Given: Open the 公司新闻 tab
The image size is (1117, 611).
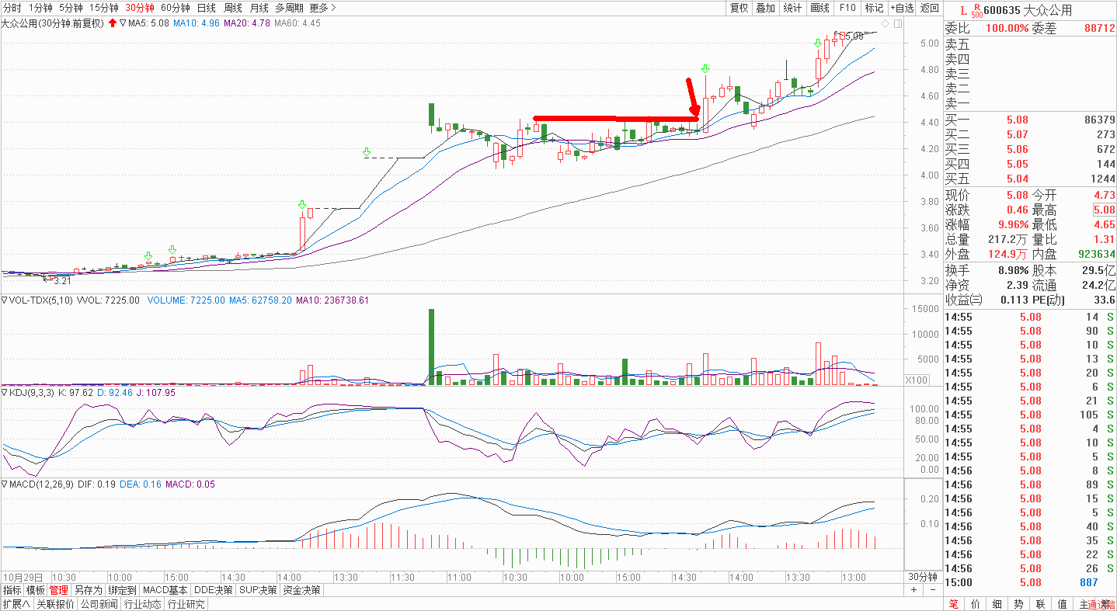Looking at the screenshot, I should tap(99, 604).
